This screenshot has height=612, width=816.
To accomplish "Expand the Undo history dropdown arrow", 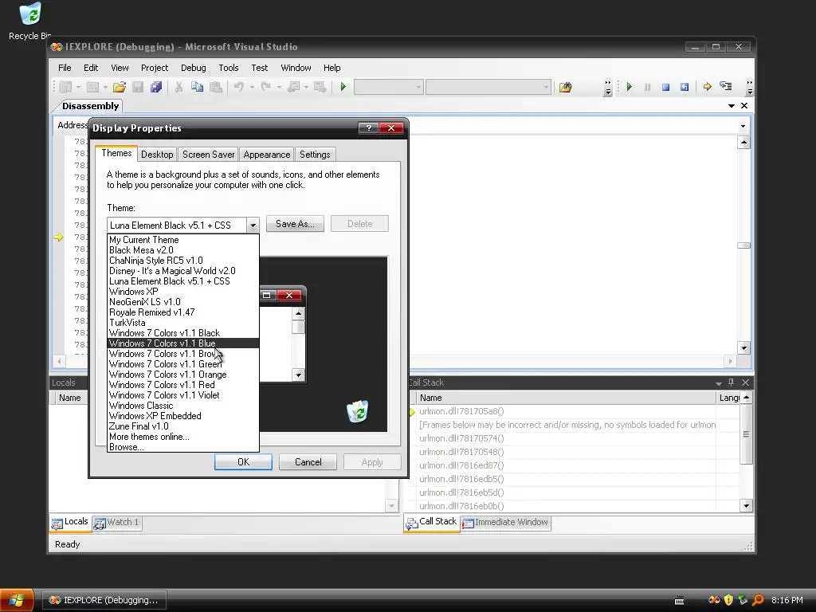I will (252, 87).
